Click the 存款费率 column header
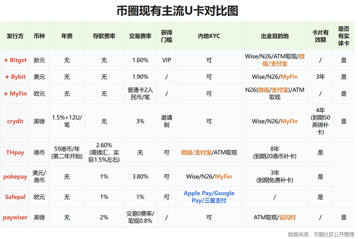This screenshot has height=239, width=358. [x=104, y=36]
